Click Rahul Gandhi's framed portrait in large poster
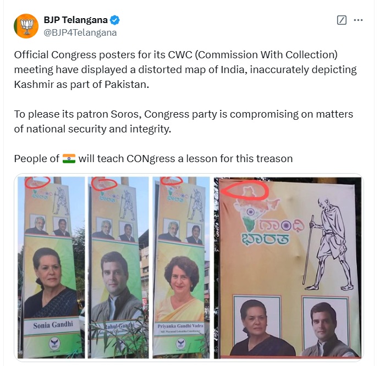Image resolution: width=380 pixels, height=366 pixels. pyautogui.click(x=325, y=326)
